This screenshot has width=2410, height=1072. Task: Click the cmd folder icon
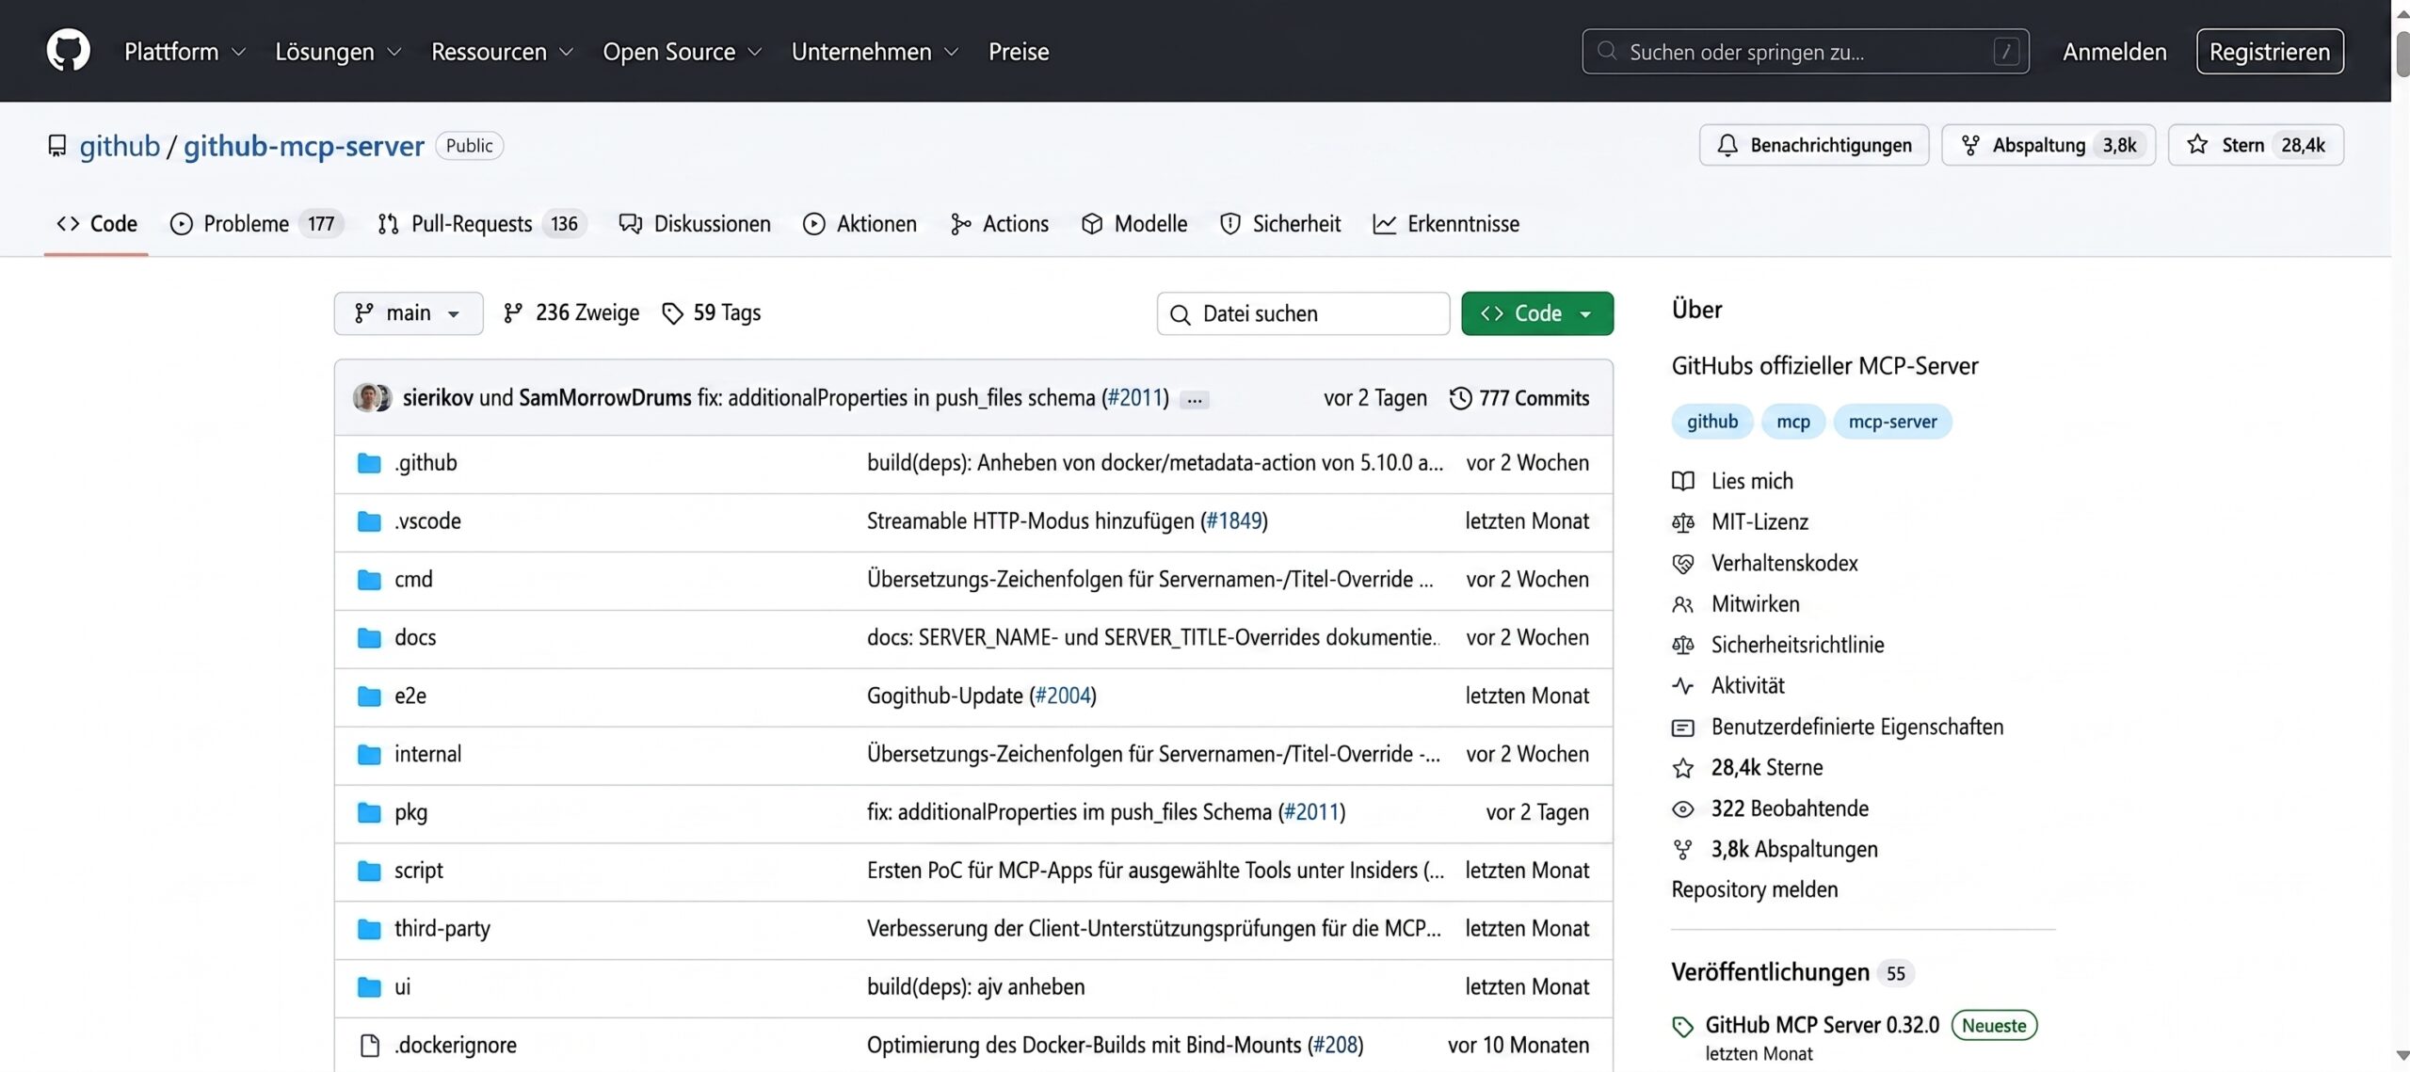[369, 580]
